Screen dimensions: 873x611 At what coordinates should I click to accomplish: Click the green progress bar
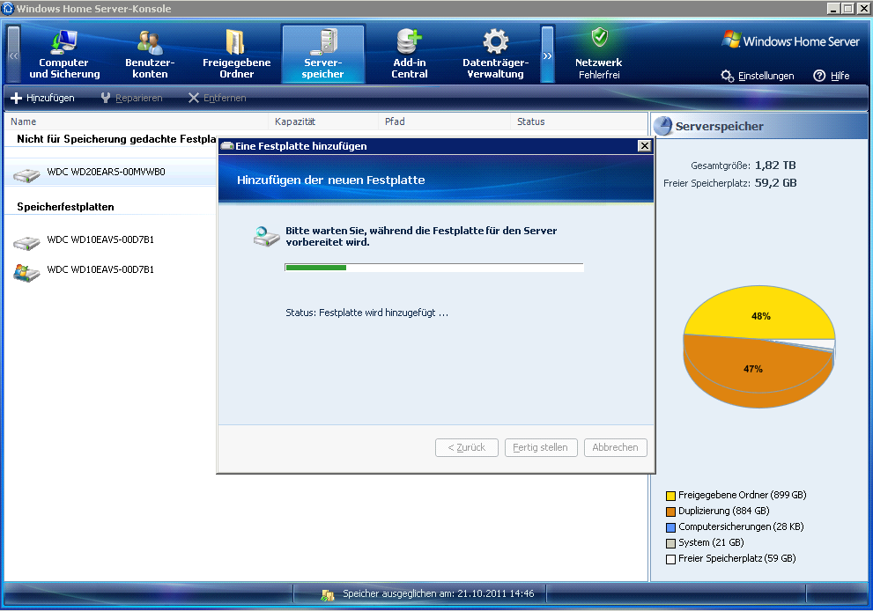click(x=315, y=268)
